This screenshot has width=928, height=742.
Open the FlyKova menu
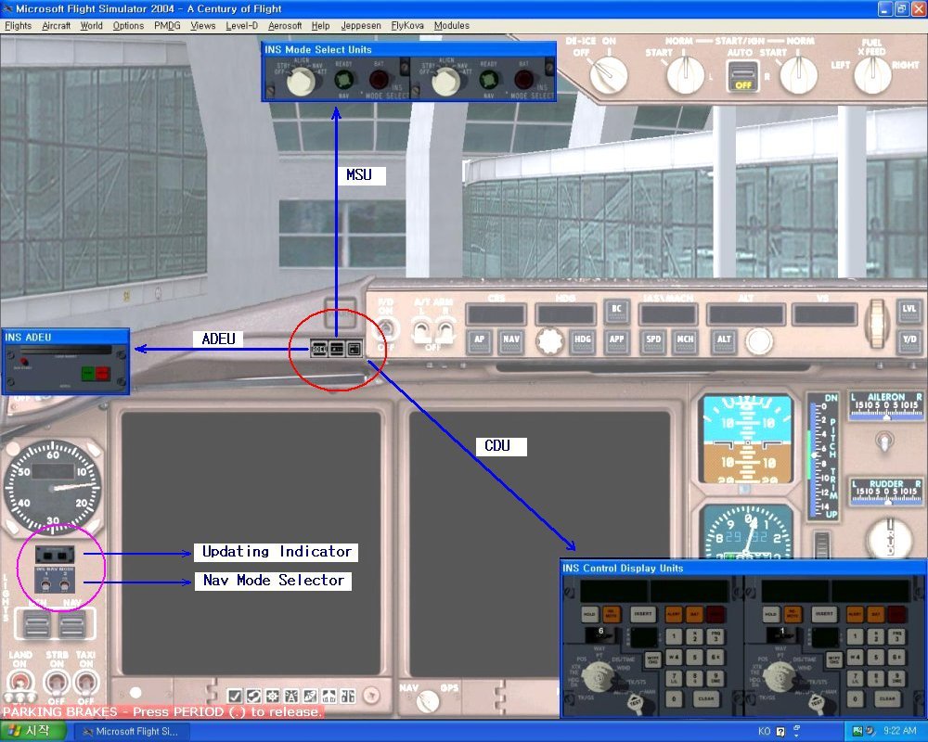point(407,25)
